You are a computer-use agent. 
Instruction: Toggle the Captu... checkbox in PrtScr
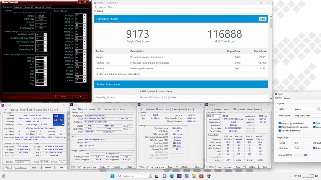tap(314, 123)
